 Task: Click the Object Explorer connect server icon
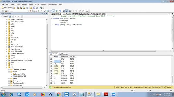click(x=10, y=16)
